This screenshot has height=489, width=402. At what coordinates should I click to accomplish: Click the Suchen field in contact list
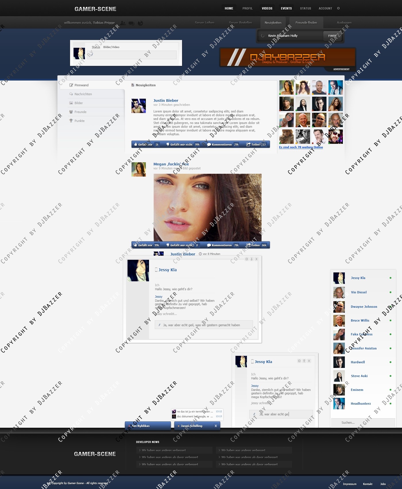click(363, 423)
